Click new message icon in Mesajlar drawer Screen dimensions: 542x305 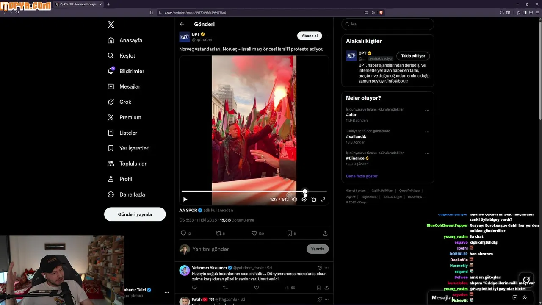click(515, 298)
